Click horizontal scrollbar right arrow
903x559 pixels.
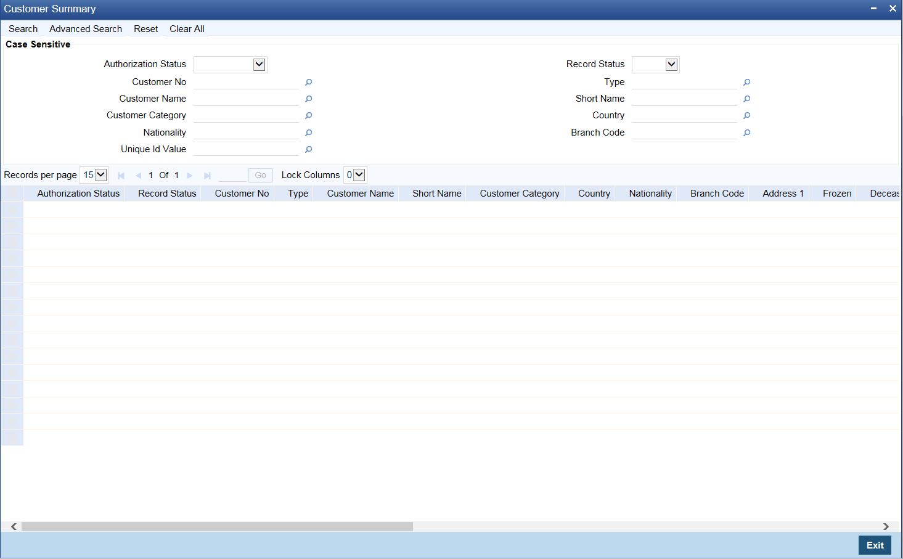coord(886,527)
